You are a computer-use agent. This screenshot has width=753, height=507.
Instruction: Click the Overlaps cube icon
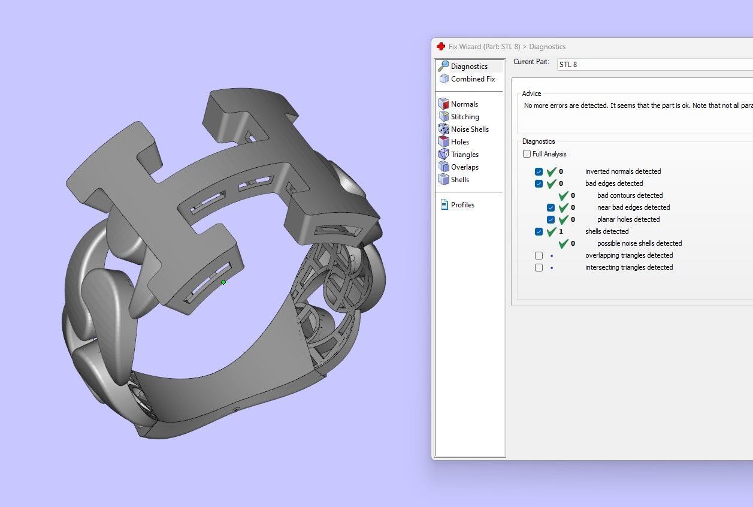click(x=443, y=167)
